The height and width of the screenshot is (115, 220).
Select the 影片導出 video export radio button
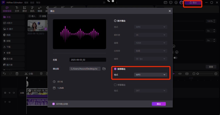(x=115, y=21)
